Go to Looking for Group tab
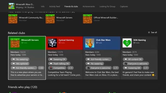 coord(107,6)
